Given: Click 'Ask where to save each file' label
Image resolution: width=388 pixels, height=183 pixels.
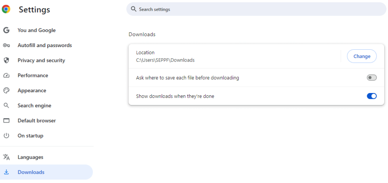Looking at the screenshot, I should point(188,77).
